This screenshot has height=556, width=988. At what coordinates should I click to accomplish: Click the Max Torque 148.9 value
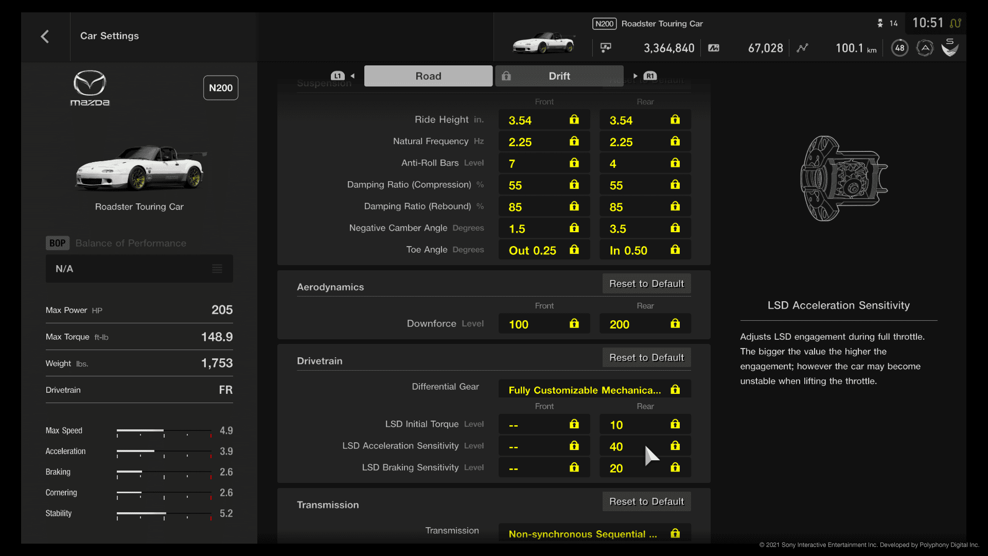tap(217, 337)
